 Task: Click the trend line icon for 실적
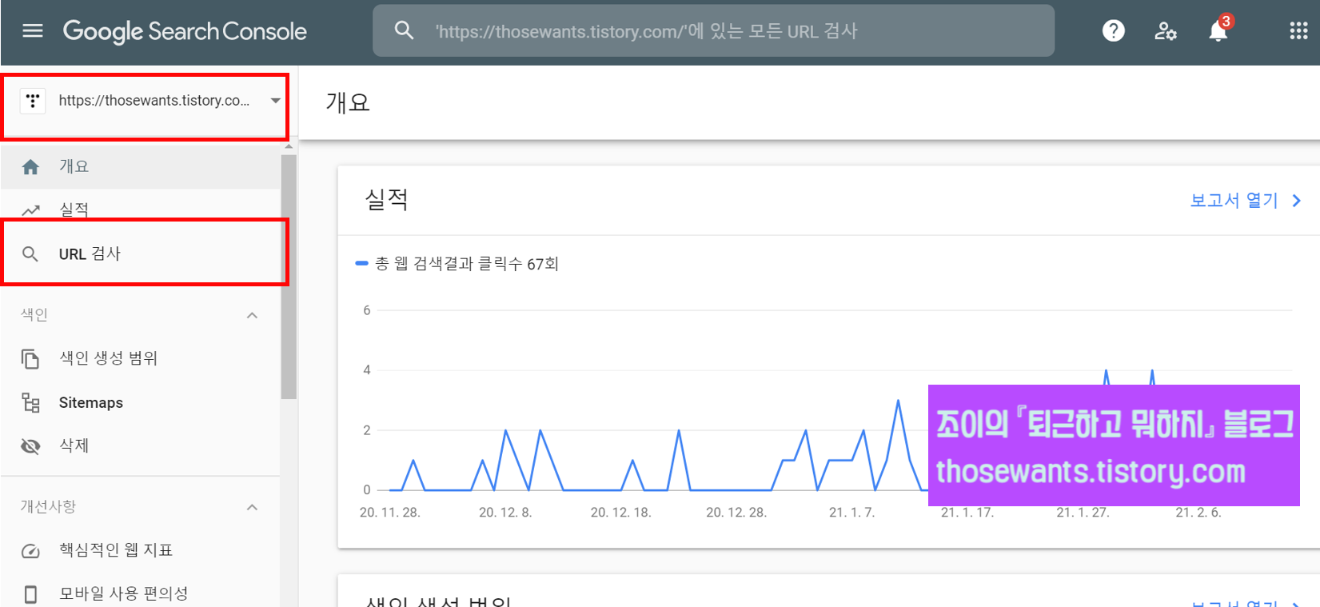(x=30, y=210)
